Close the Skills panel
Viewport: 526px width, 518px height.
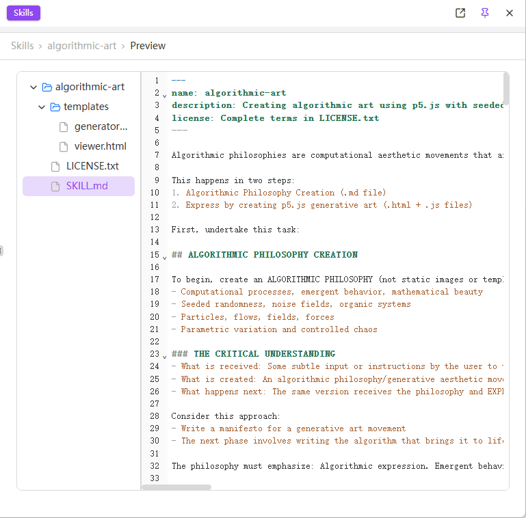[510, 13]
